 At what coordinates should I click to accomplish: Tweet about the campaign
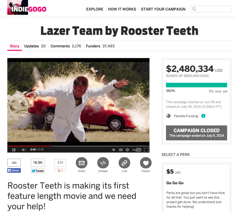pyautogui.click(x=38, y=171)
